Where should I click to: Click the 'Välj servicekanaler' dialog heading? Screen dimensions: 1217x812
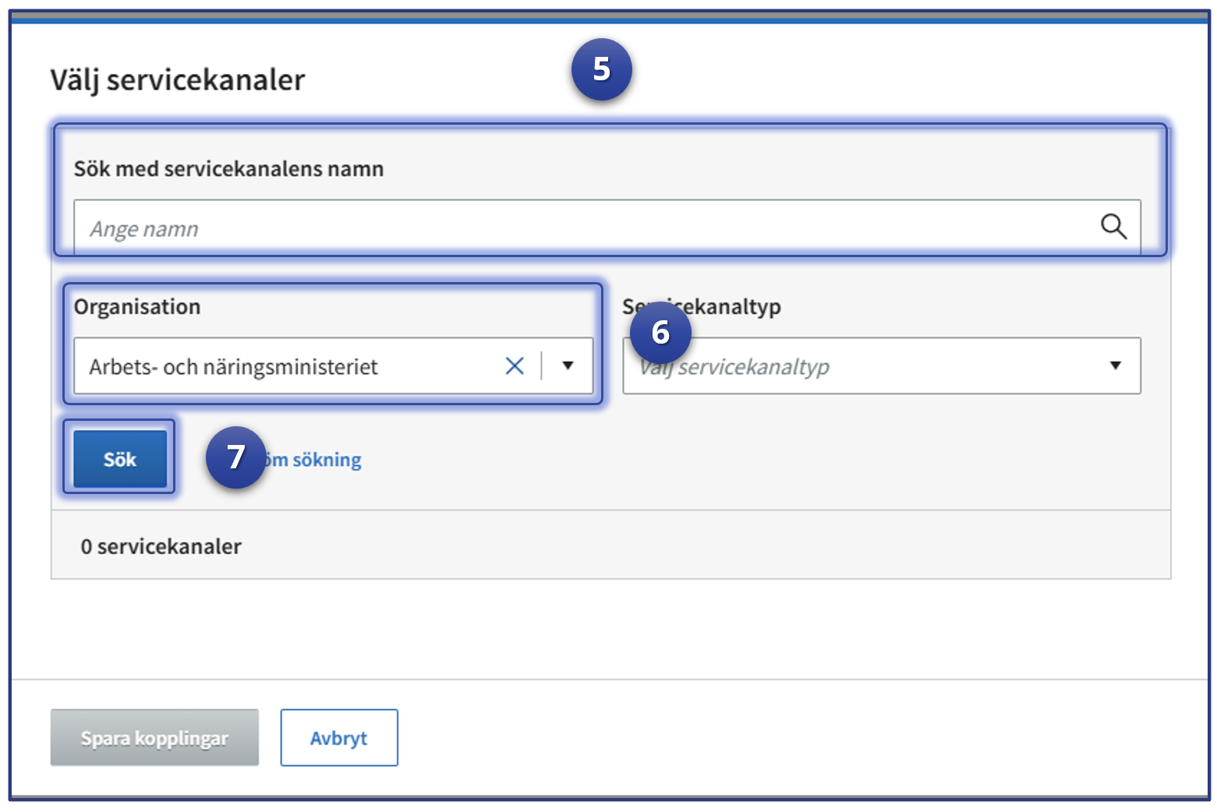pyautogui.click(x=178, y=80)
